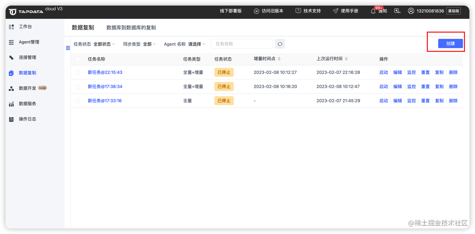Open the 同步类型 全部 dropdown
Screen dimensions: 475x234
tap(149, 44)
